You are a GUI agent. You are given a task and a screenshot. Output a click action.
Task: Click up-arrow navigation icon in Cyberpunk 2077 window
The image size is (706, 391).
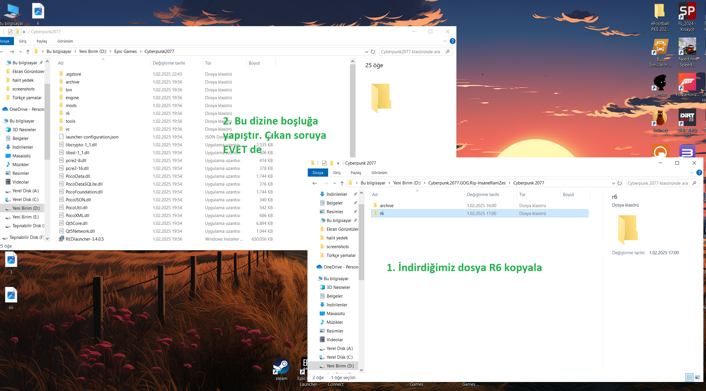[x=342, y=183]
